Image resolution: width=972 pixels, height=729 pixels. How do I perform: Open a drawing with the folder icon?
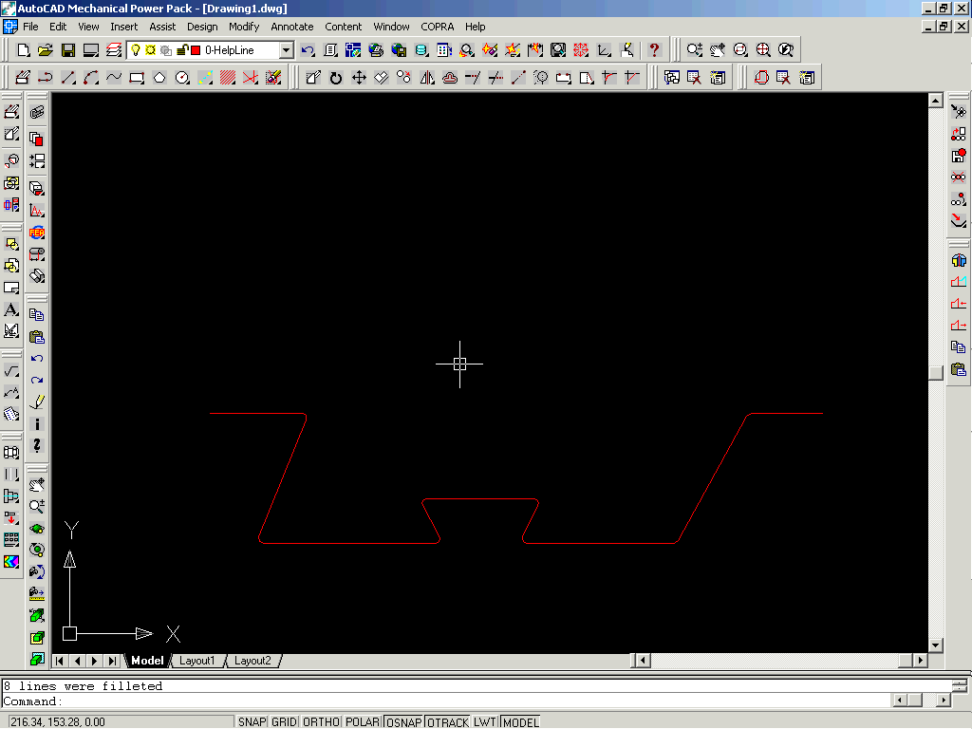click(x=46, y=50)
